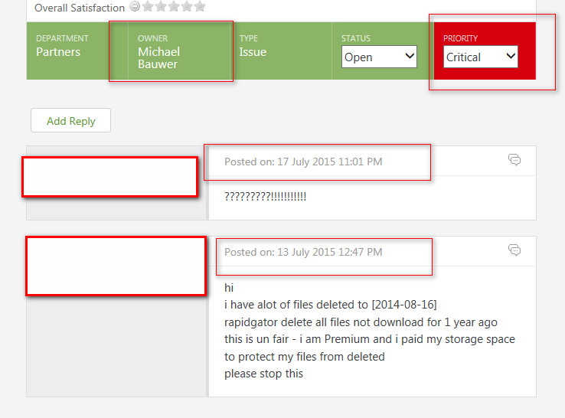The height and width of the screenshot is (418, 565).
Task: Open the Status dropdown showing Open
Action: coord(379,57)
